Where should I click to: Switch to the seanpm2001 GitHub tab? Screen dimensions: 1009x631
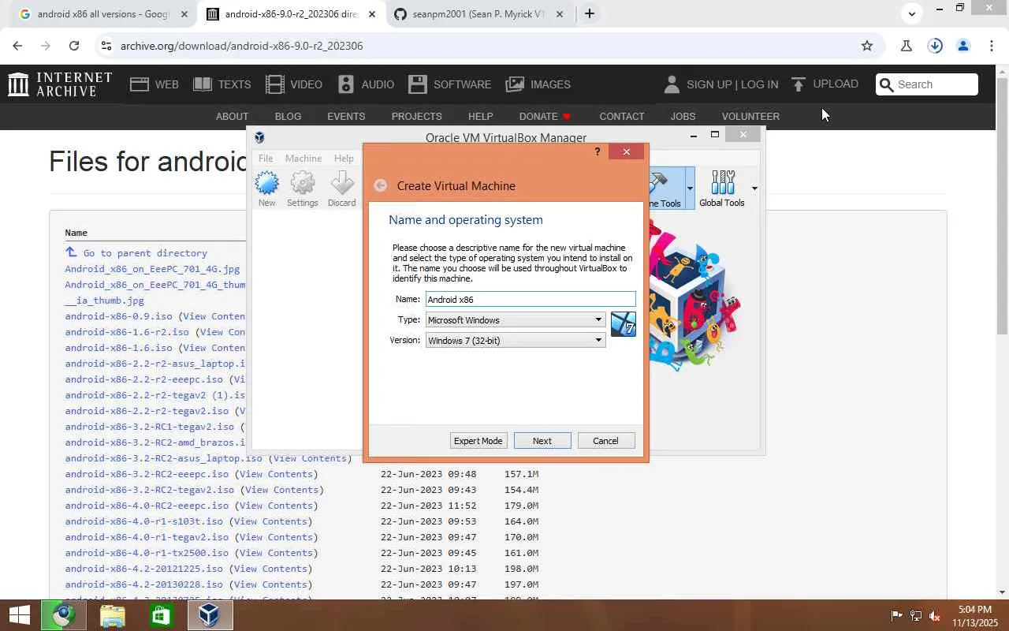[481, 14]
